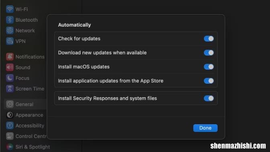
Task: Toggle Install Security Responses and system files
Action: (x=209, y=99)
